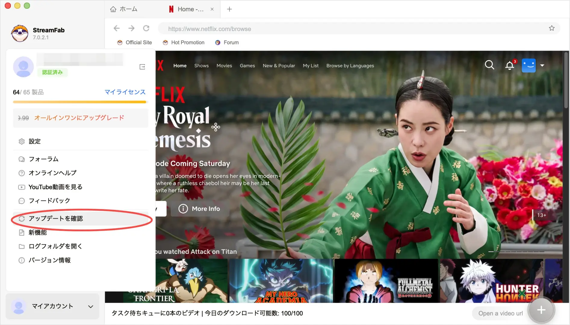This screenshot has width=570, height=325.
Task: Click オールインワンにアップグレード upgrade button
Action: (81, 118)
